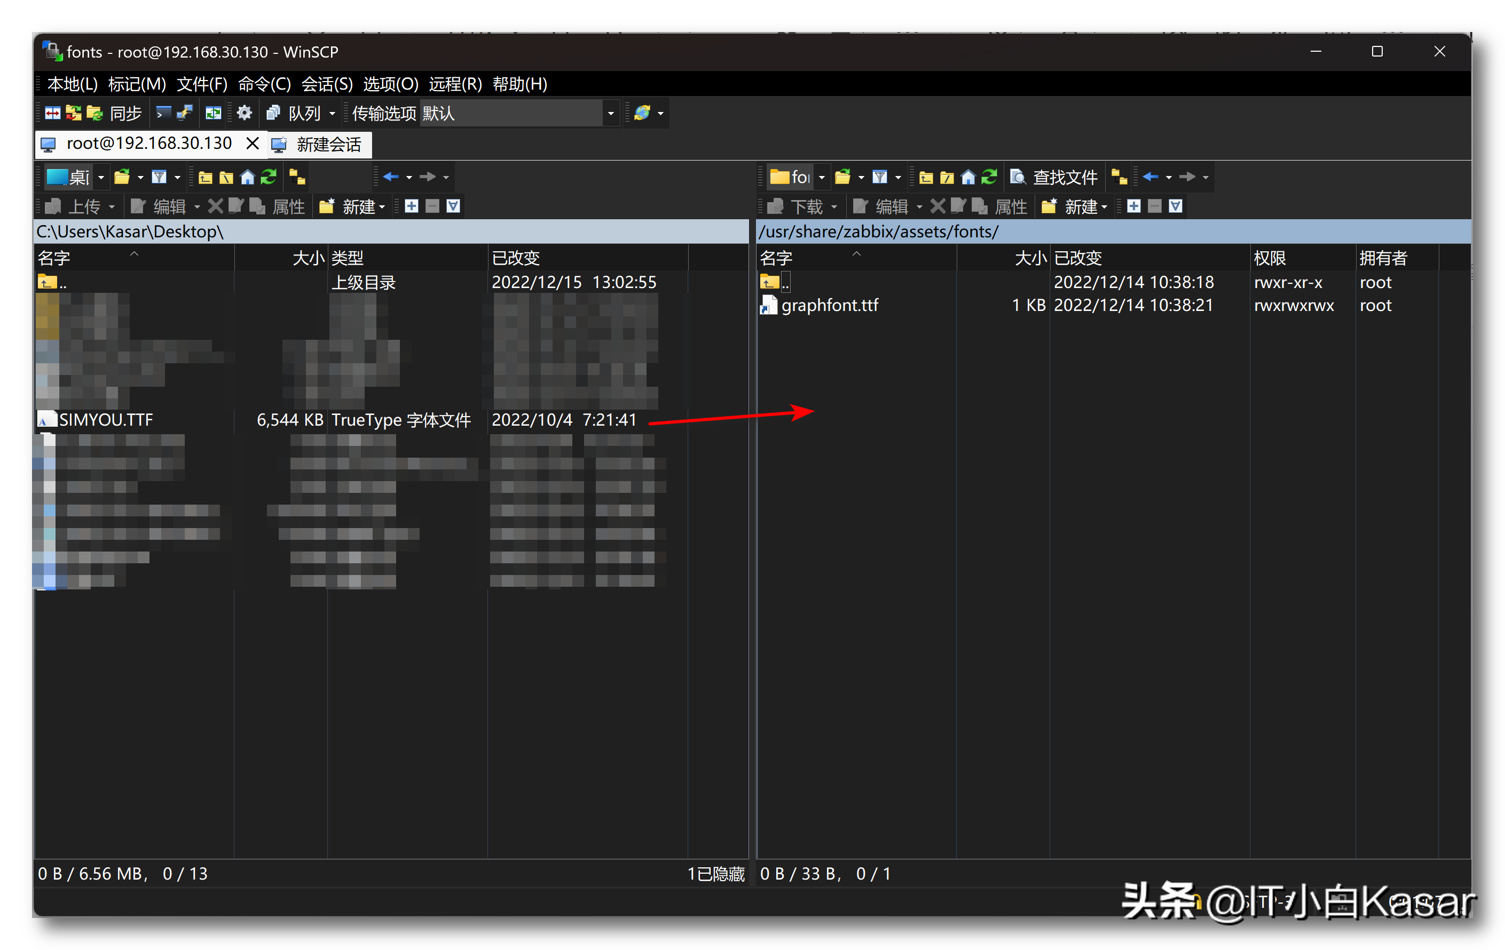Click local invert selection icon
Viewport: 1505px width, 950px height.
[x=454, y=206]
